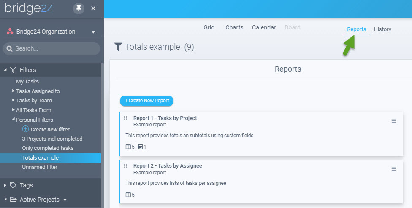
Task: Click Create New Report button
Action: tap(146, 101)
